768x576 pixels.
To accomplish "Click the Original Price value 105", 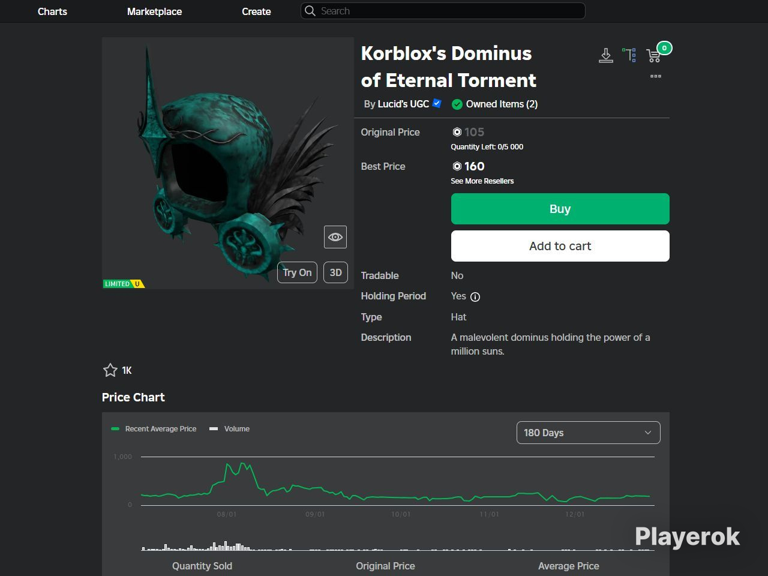I will pyautogui.click(x=474, y=132).
